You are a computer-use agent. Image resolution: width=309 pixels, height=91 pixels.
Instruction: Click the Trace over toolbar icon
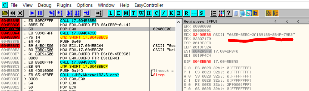77,13
